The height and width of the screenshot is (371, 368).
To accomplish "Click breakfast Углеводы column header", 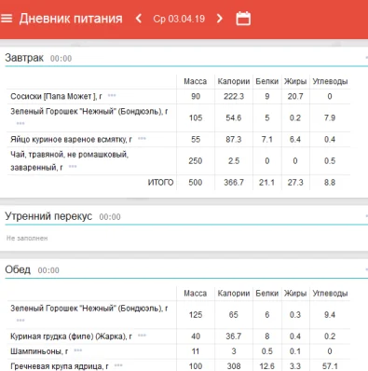I will pyautogui.click(x=330, y=81).
